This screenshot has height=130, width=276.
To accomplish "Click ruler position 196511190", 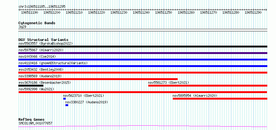I will click(x=29, y=12).
